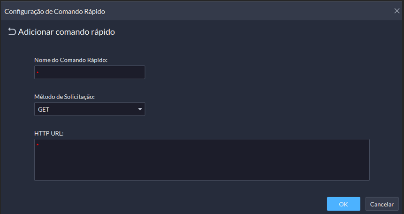Expand the request method list

[140, 109]
